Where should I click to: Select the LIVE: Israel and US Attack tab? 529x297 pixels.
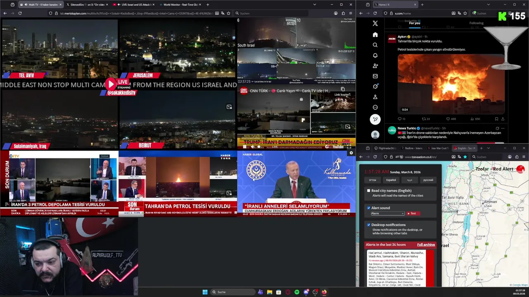click(134, 5)
